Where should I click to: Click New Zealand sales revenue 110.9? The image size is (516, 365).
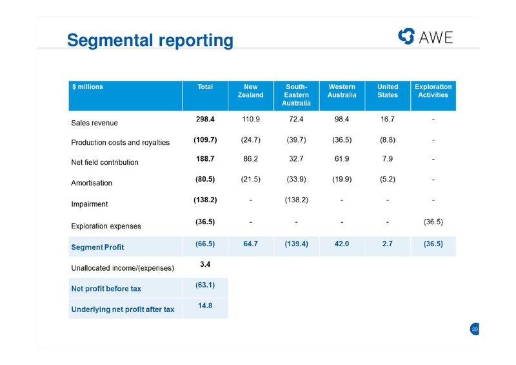(251, 120)
